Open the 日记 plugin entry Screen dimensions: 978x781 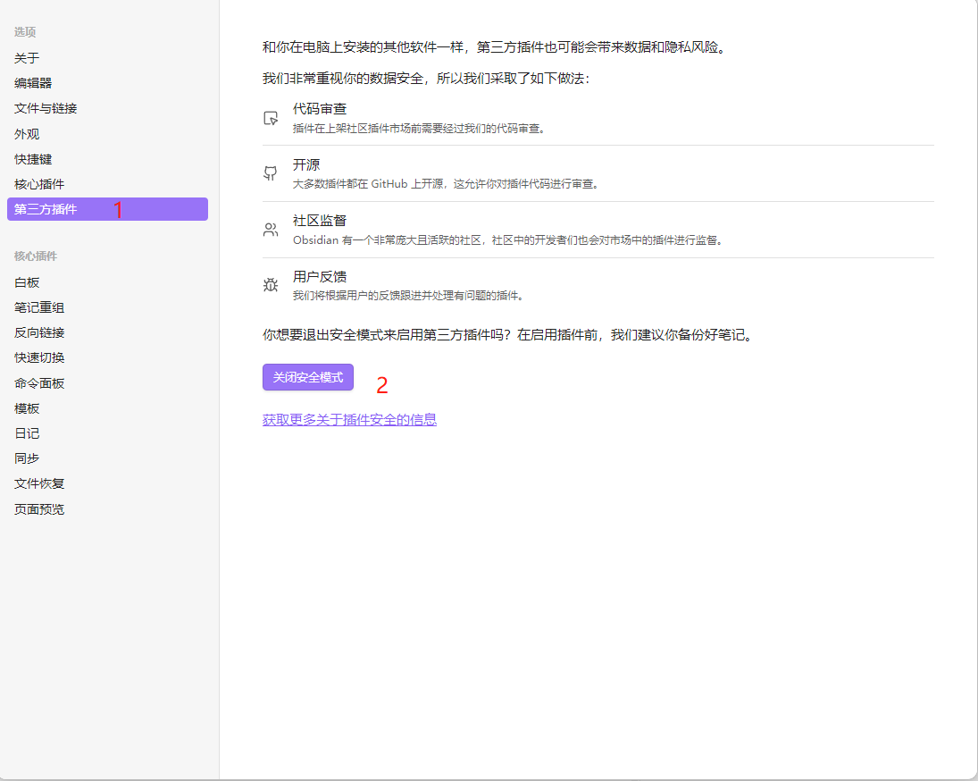click(x=27, y=432)
